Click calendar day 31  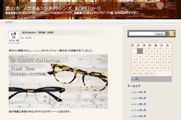pos(151,73)
